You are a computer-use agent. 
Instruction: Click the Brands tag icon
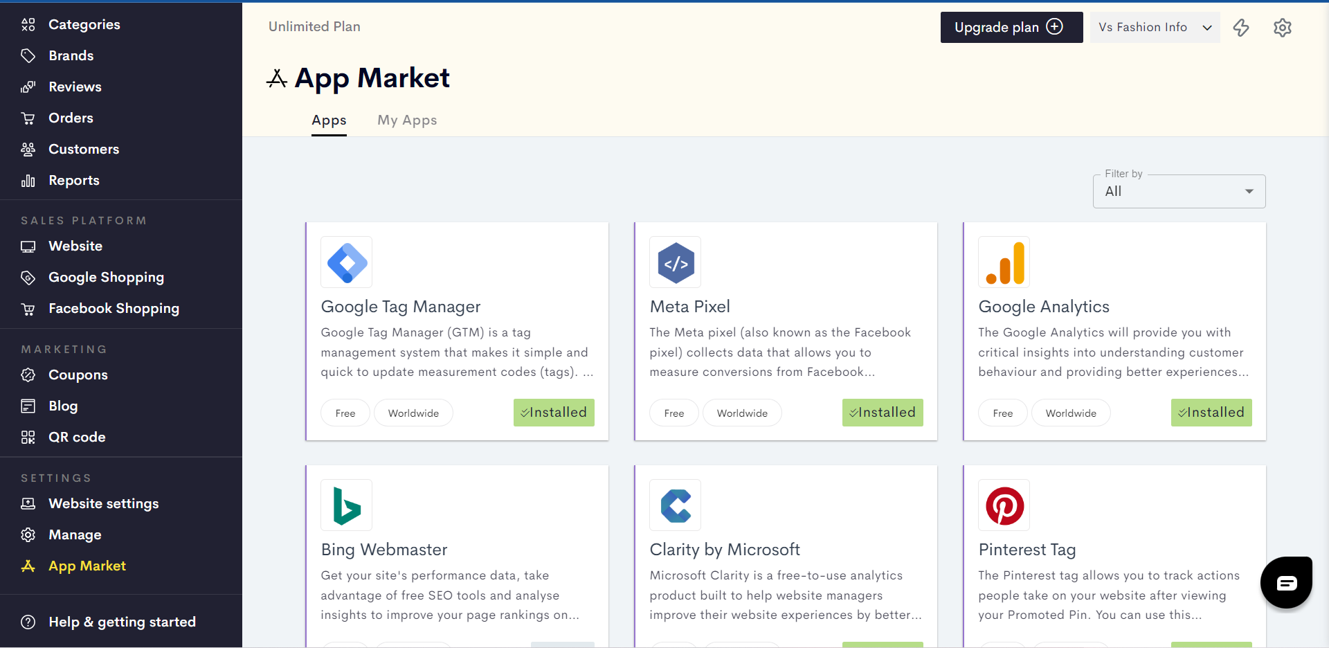coord(28,55)
